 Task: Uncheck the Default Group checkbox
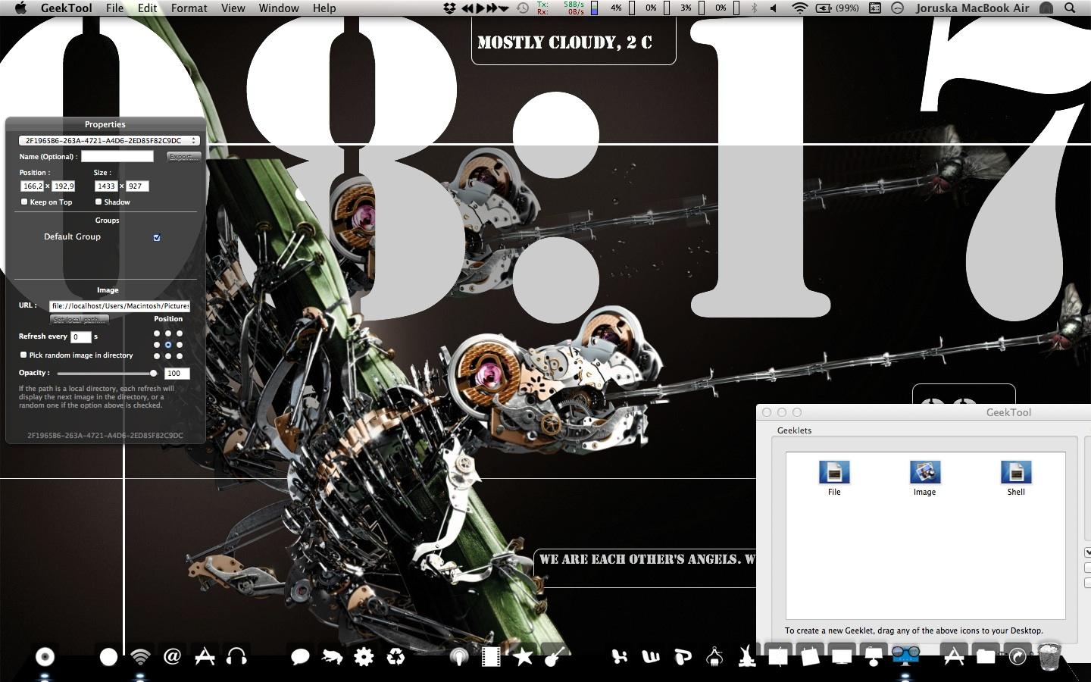pyautogui.click(x=157, y=237)
